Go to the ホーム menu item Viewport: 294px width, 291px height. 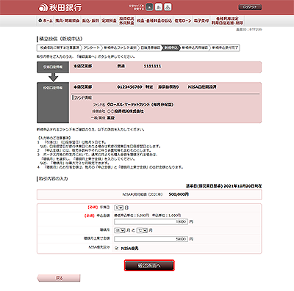(46, 21)
